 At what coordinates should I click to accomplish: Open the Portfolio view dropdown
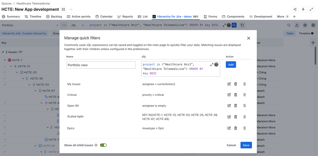click(30, 25)
